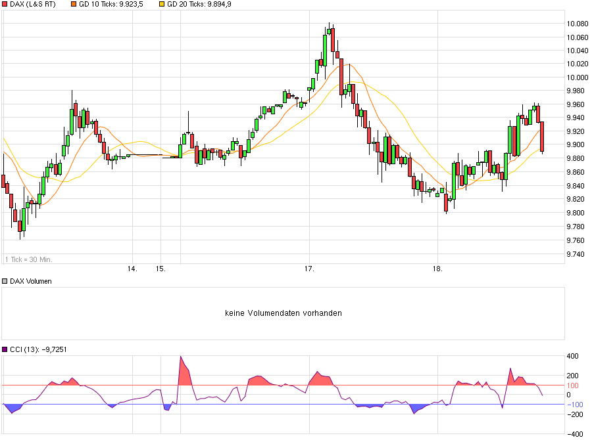Click the '1 Tick = 30 Min.' note
The width and height of the screenshot is (592, 440).
click(29, 259)
